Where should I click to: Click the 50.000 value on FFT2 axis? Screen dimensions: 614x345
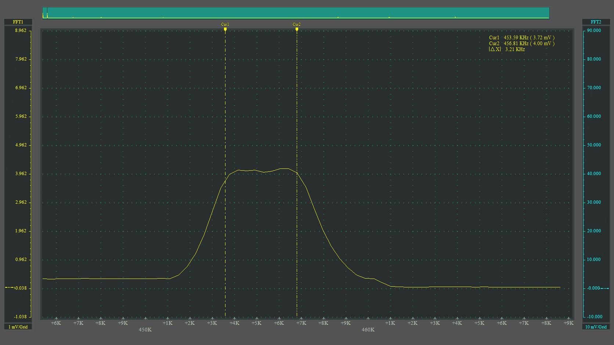pos(594,145)
